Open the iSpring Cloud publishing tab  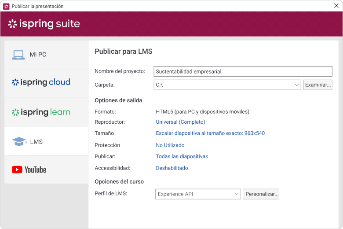point(46,83)
